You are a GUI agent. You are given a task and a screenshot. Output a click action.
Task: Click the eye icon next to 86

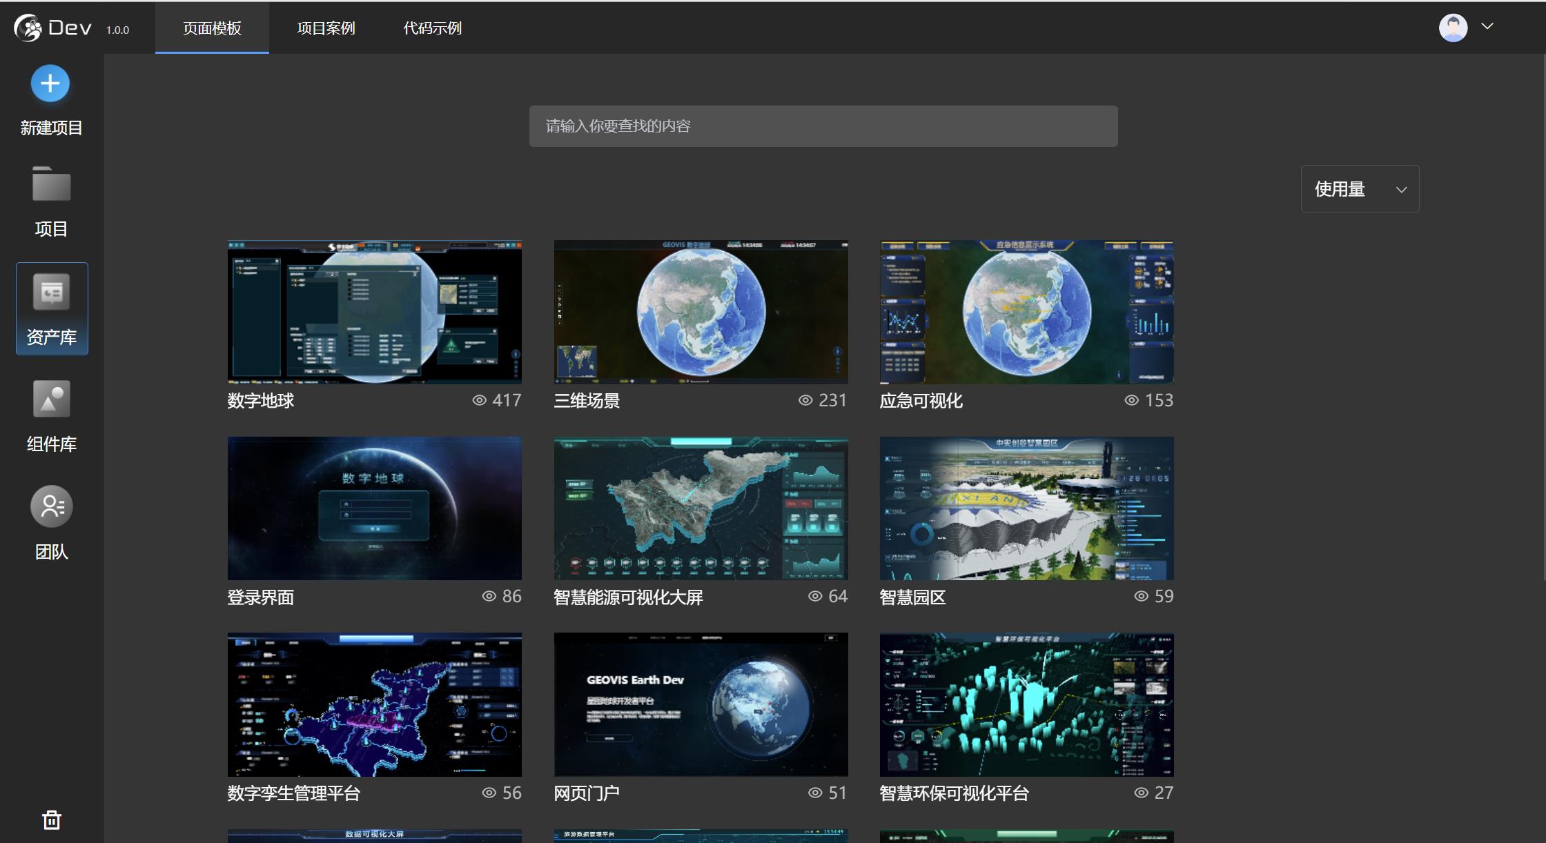pyautogui.click(x=489, y=596)
